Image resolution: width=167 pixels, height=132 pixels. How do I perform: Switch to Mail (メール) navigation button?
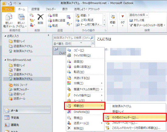27,110
